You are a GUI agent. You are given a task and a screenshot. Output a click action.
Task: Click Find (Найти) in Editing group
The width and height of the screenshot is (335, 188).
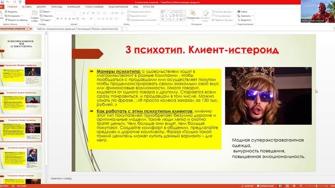coord(242,11)
